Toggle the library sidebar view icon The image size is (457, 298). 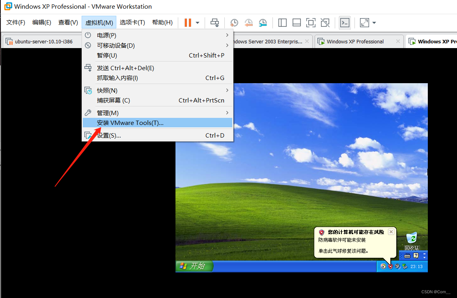click(x=282, y=23)
